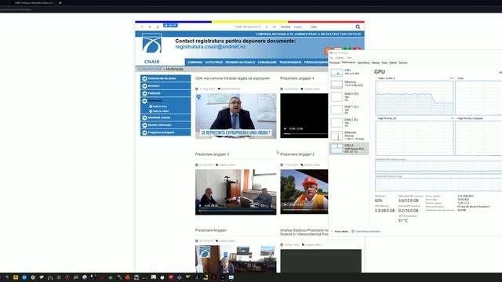Open AUTOSTRAZI navigation menu

click(x=214, y=63)
